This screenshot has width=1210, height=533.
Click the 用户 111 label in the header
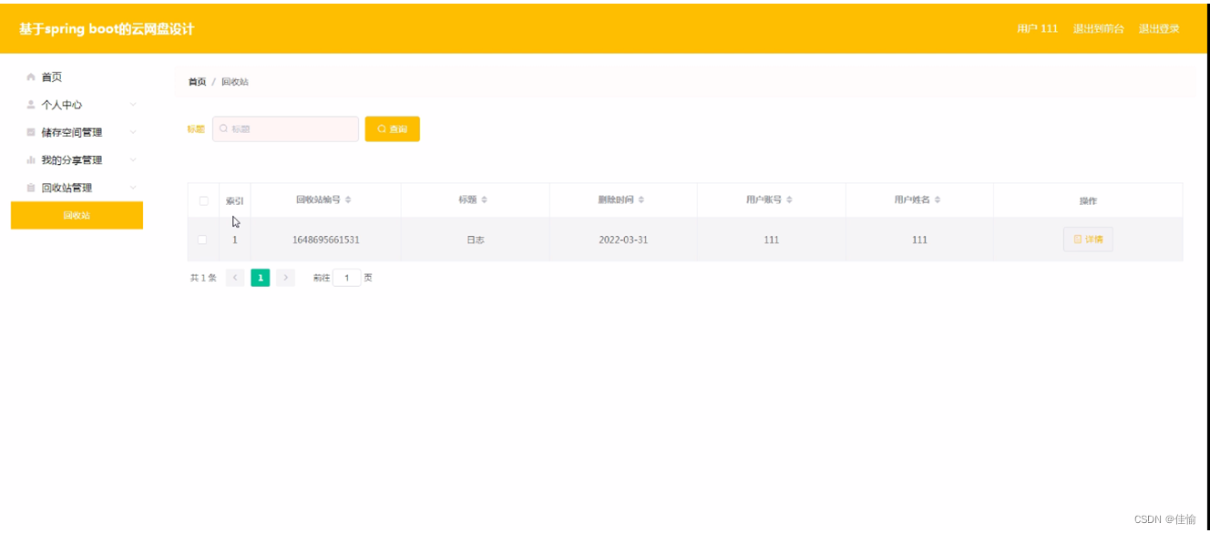pos(1037,29)
